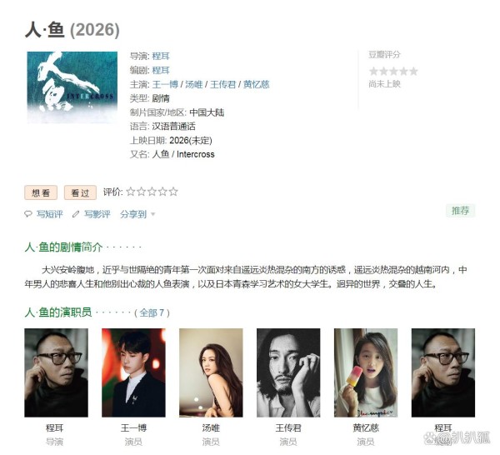Open 汤唯 cast photo thumbnail
Screen dimensions: 500x455
(x=211, y=372)
